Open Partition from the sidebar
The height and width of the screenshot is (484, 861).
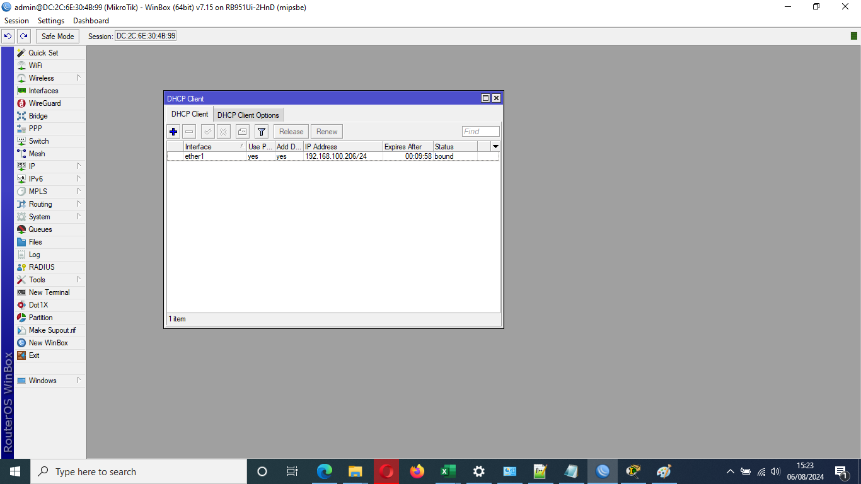tap(50, 318)
